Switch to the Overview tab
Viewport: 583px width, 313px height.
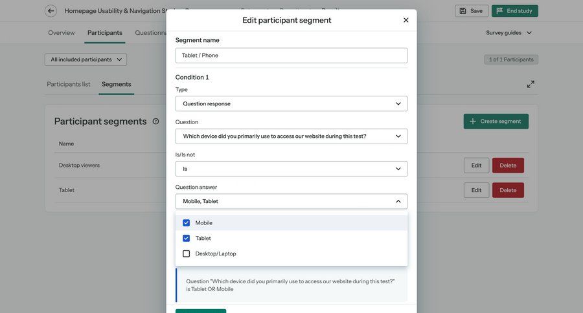tap(62, 33)
